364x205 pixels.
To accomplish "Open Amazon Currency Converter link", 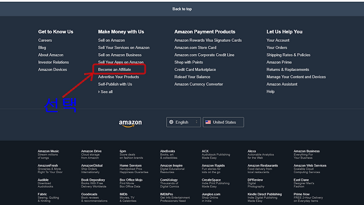I will [x=199, y=84].
